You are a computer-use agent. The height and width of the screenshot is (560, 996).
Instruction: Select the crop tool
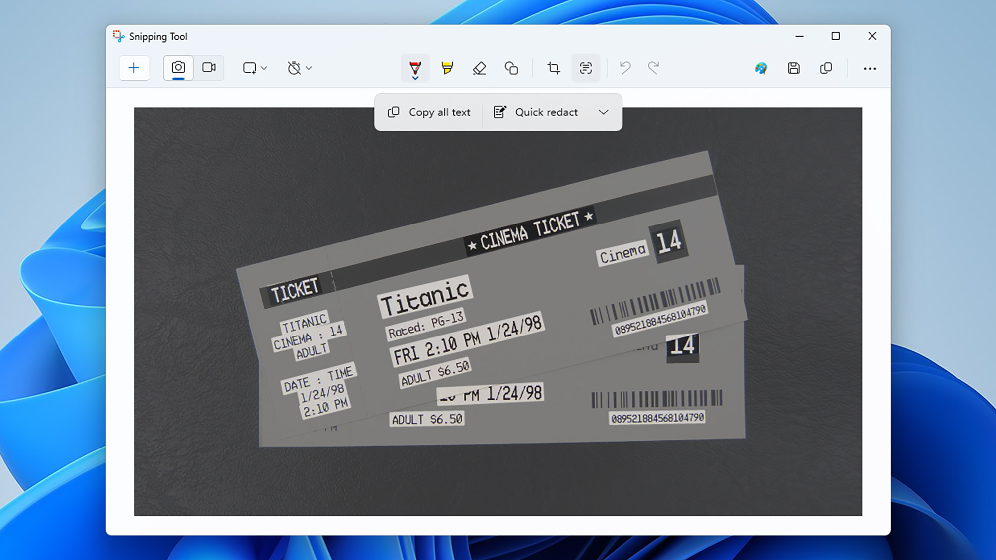tap(554, 67)
